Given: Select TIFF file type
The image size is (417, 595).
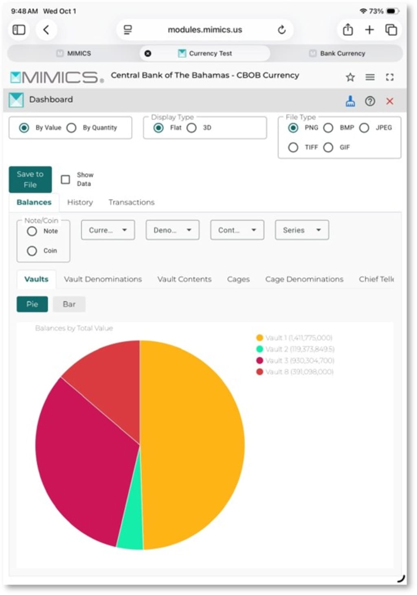Looking at the screenshot, I should (x=293, y=147).
